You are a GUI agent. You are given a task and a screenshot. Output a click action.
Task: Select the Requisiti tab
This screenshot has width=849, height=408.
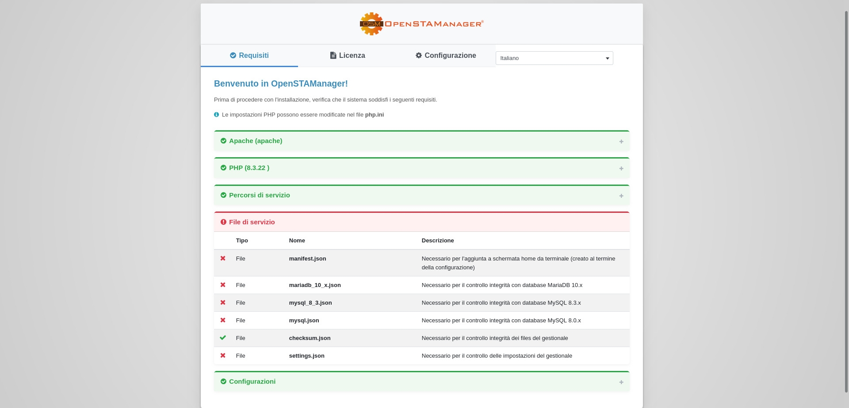[249, 56]
